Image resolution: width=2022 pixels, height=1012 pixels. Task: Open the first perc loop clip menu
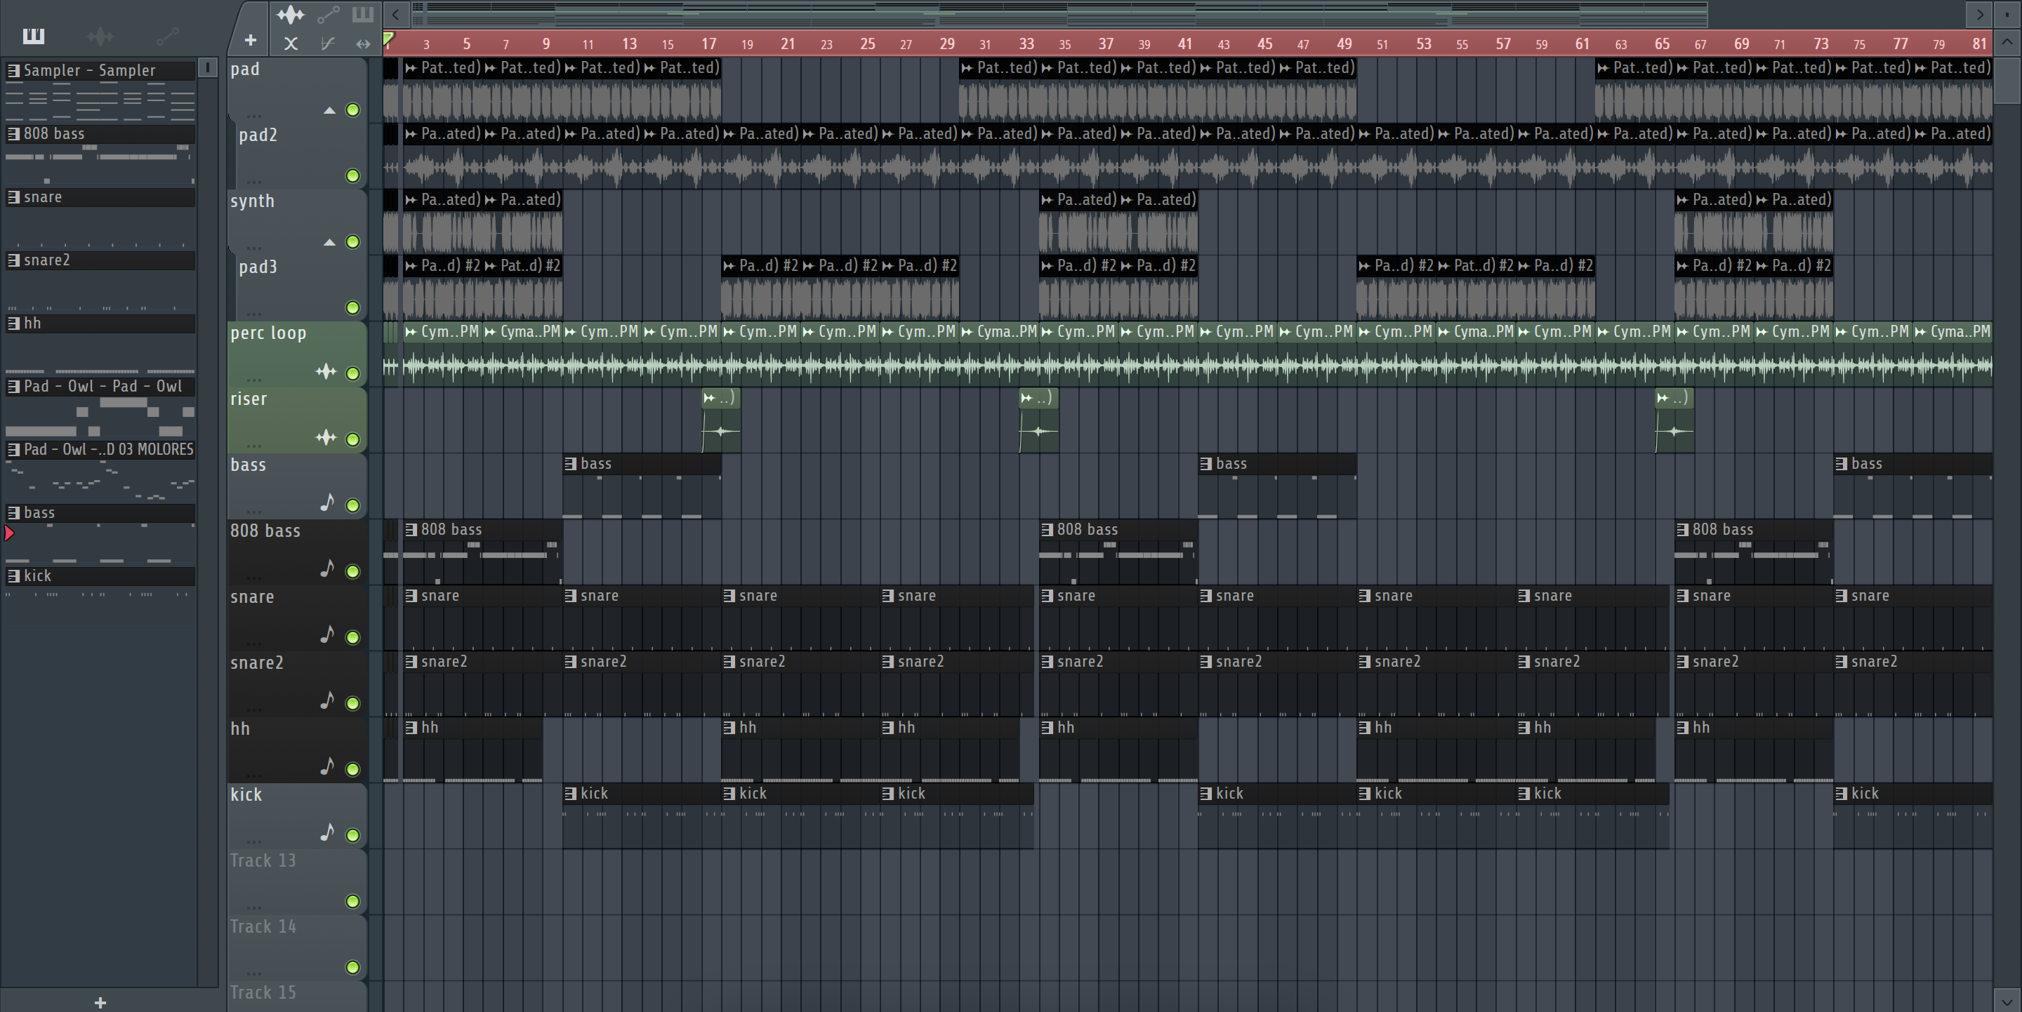click(x=411, y=332)
